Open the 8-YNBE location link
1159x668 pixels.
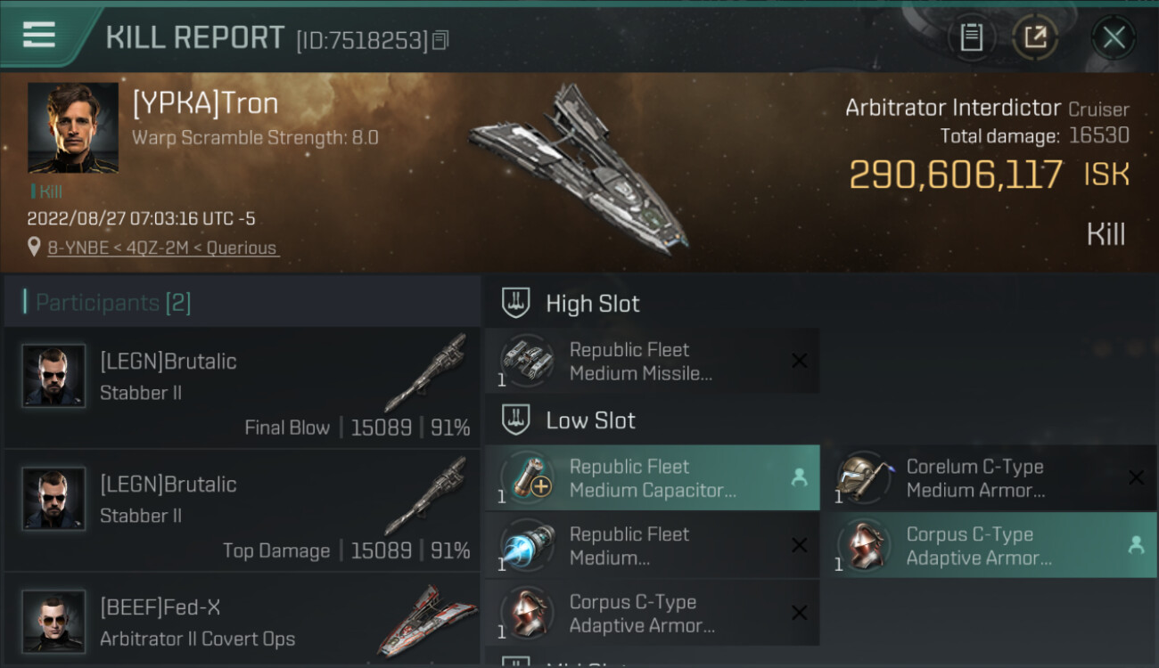point(163,248)
